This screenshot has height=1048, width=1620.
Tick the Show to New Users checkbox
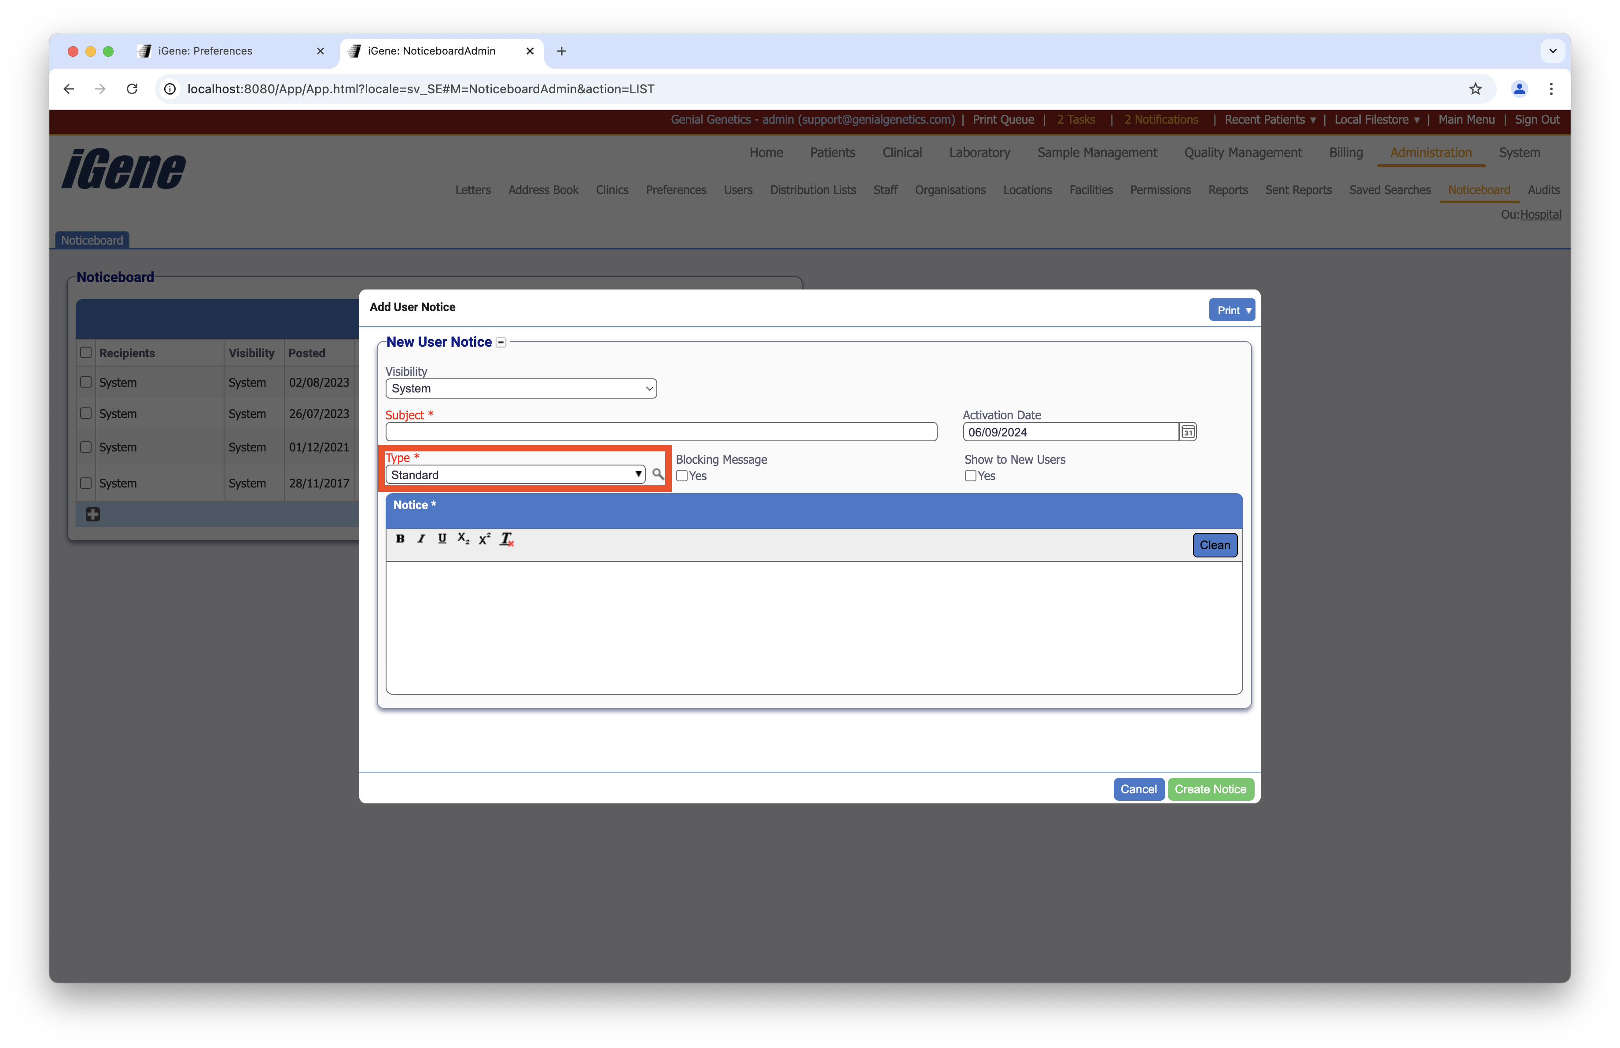[970, 476]
